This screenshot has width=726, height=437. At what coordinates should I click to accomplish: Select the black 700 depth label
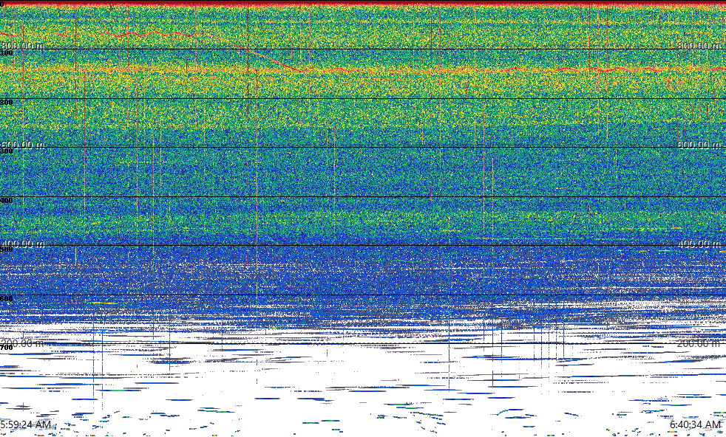coord(7,348)
